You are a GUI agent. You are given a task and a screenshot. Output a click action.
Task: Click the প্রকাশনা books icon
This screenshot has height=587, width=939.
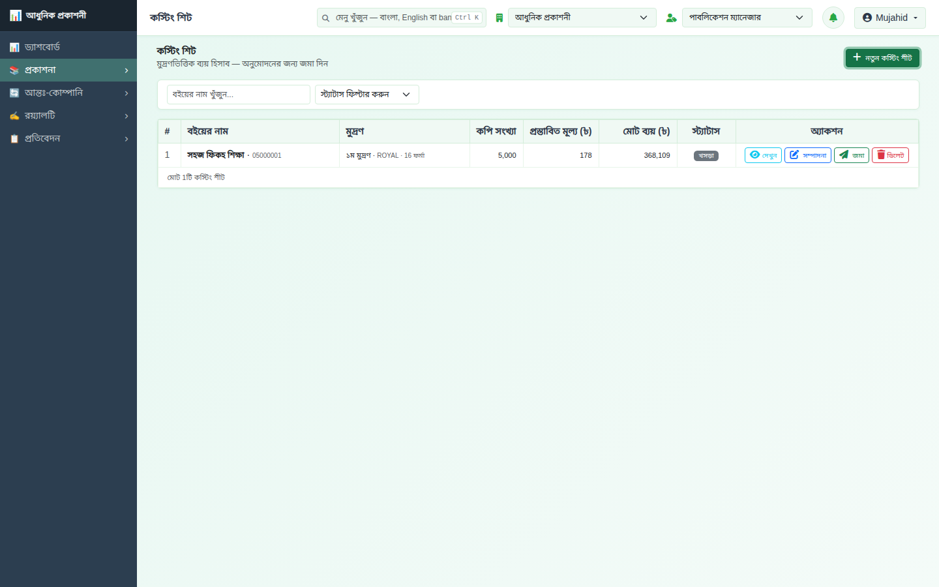[x=14, y=70]
